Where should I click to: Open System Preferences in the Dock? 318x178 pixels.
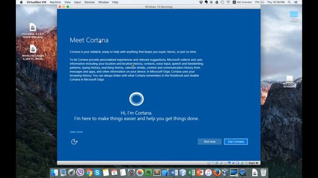click(x=131, y=173)
